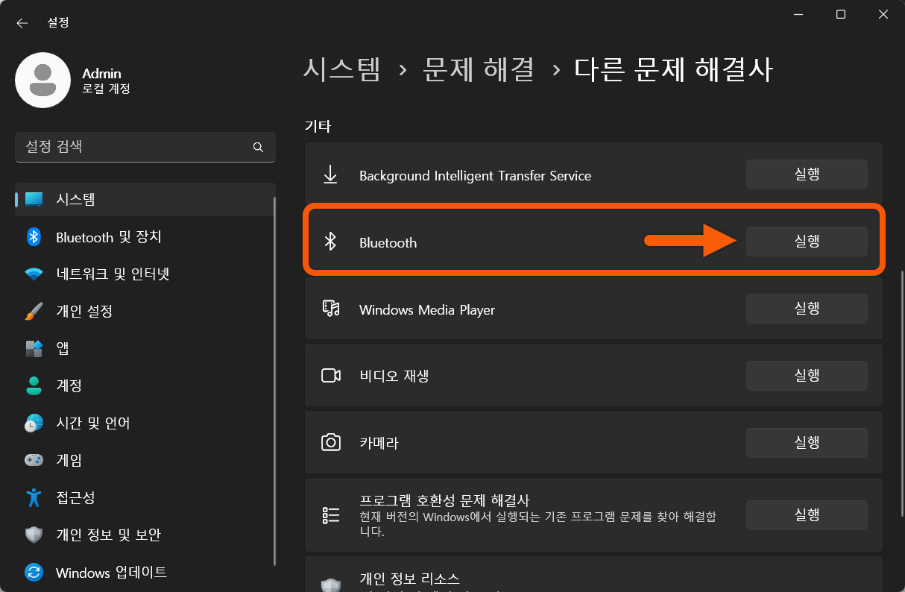This screenshot has height=592, width=905.
Task: Click the 앱 icon in the sidebar
Action: 34,348
